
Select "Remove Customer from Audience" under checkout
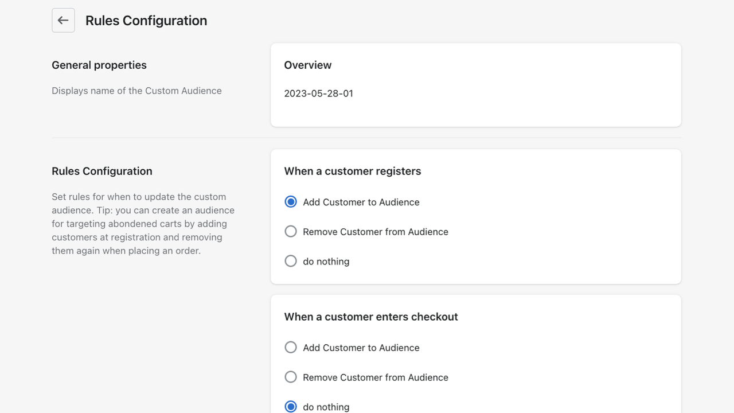point(291,377)
